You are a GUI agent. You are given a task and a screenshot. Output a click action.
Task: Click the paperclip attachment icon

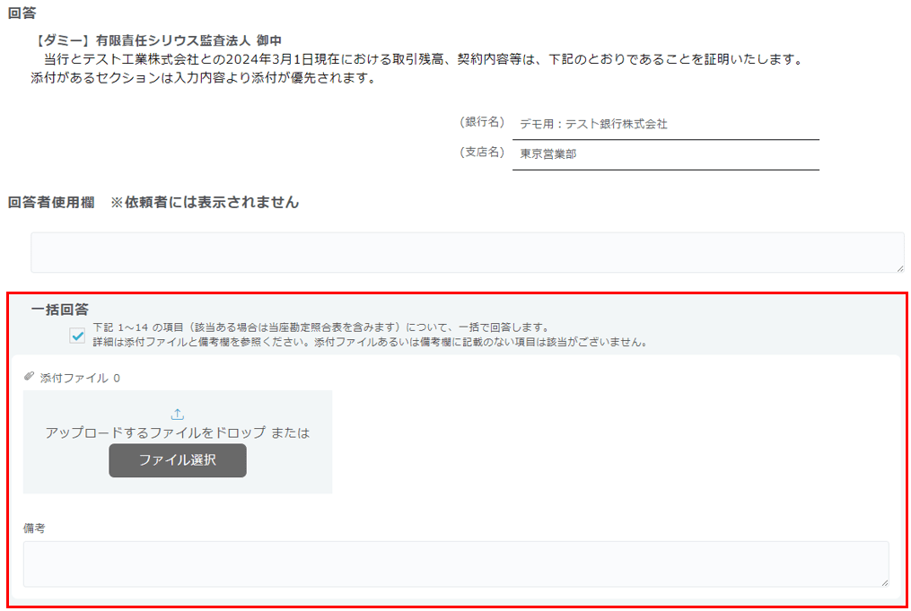point(29,377)
